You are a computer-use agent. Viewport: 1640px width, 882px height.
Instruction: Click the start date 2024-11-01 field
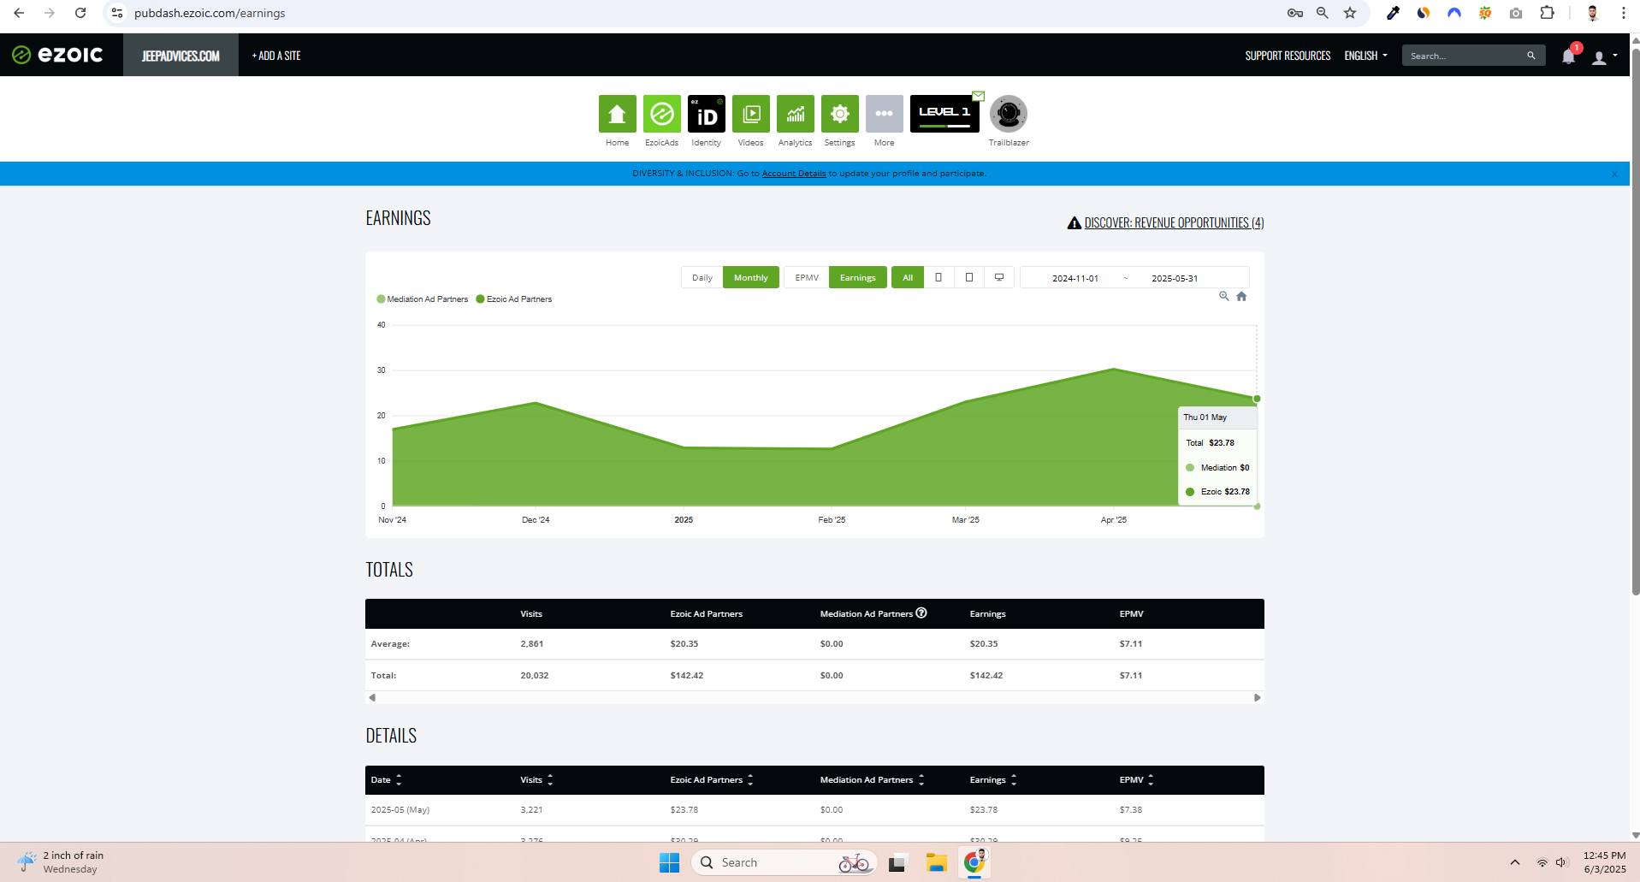(x=1075, y=278)
